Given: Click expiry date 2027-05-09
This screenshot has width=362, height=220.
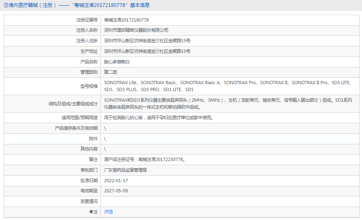Looking at the screenshot, I should coord(116,191).
